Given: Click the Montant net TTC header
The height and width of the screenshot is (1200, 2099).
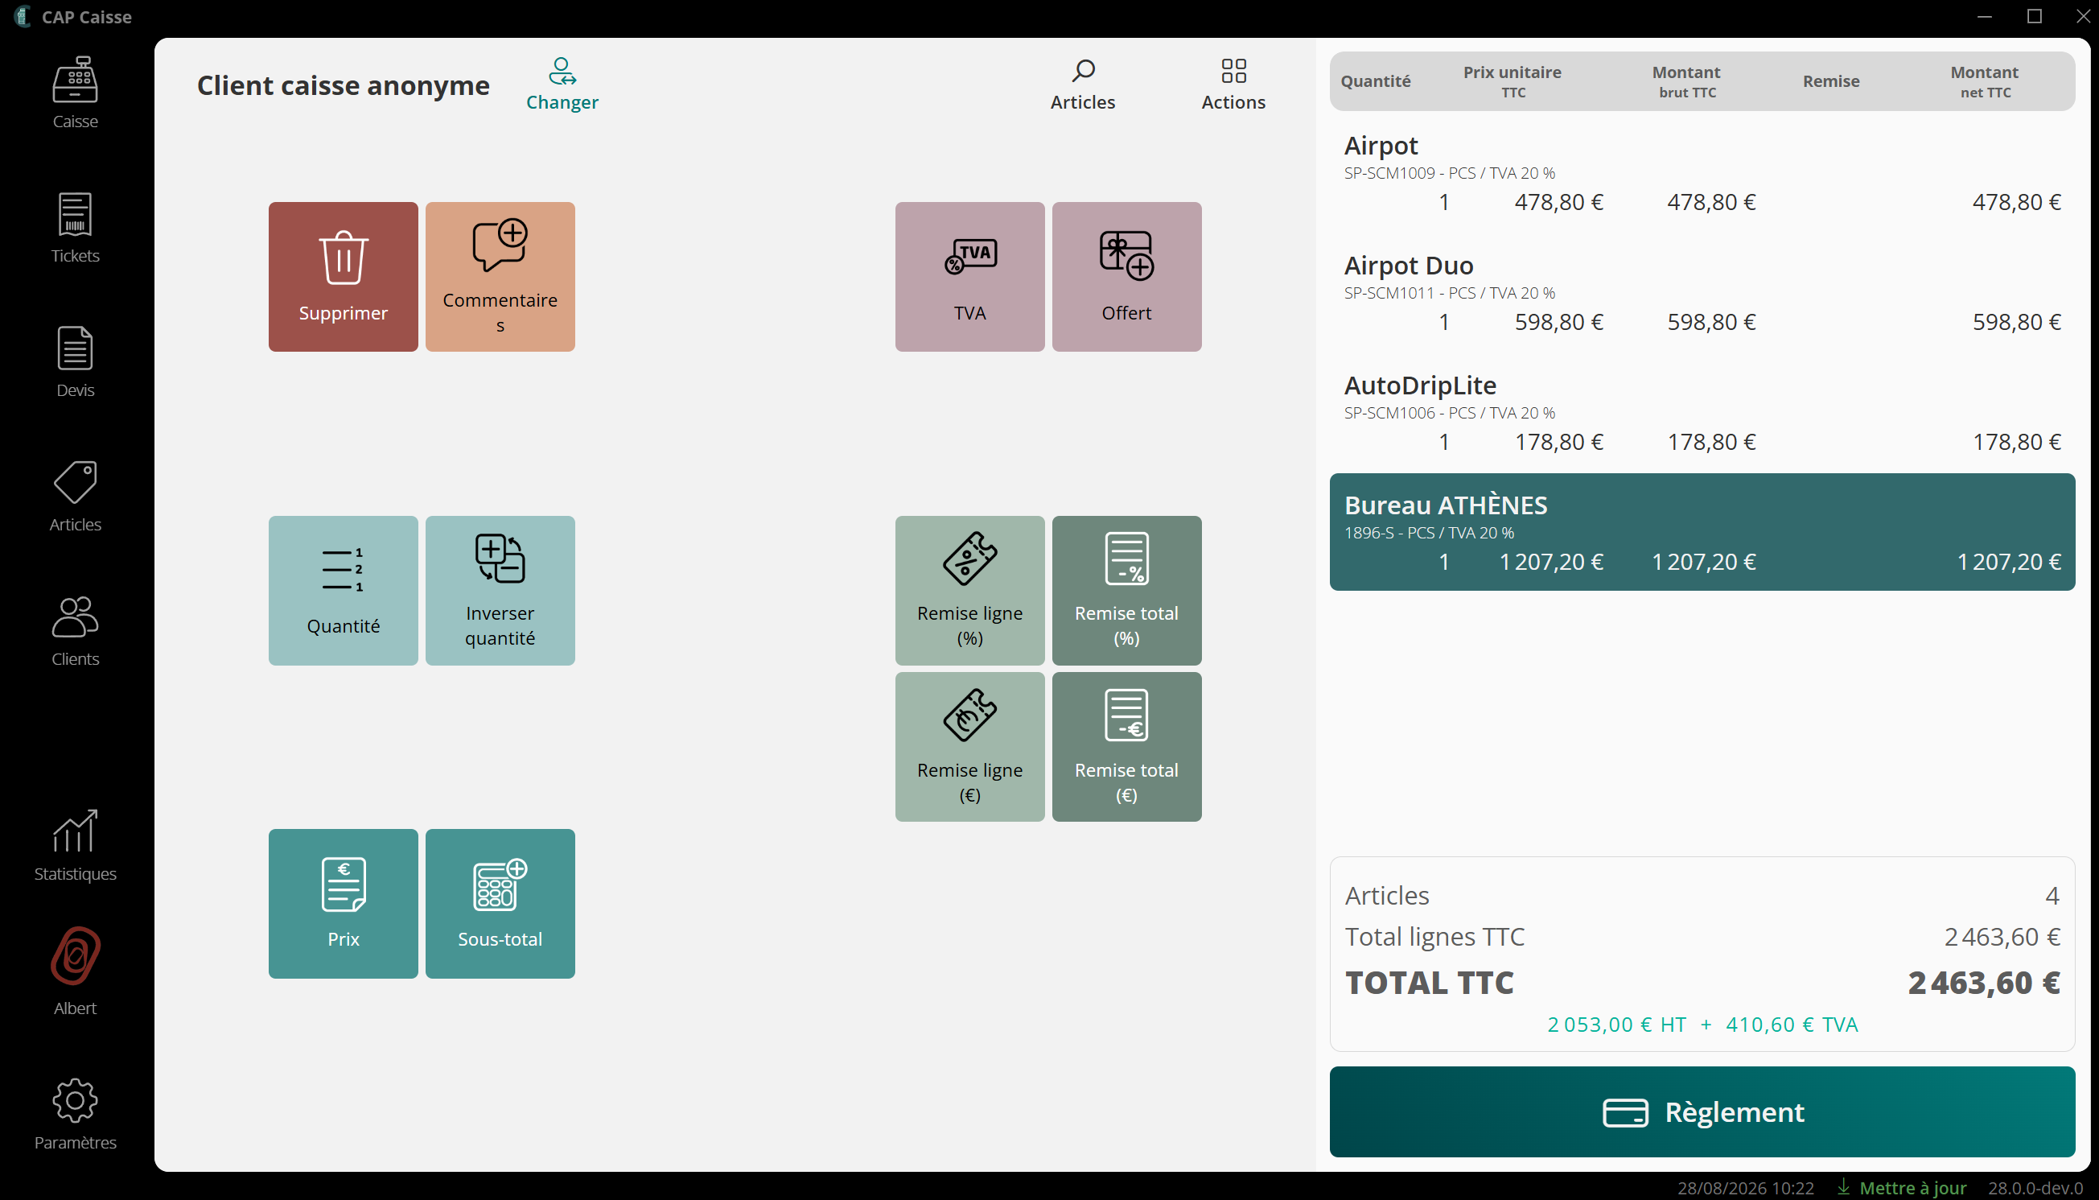Looking at the screenshot, I should pos(1985,81).
